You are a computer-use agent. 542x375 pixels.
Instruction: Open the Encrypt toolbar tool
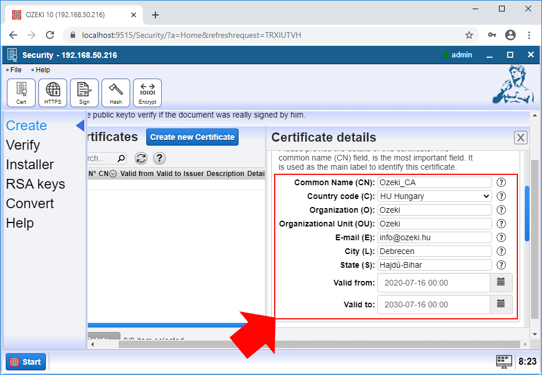(147, 93)
